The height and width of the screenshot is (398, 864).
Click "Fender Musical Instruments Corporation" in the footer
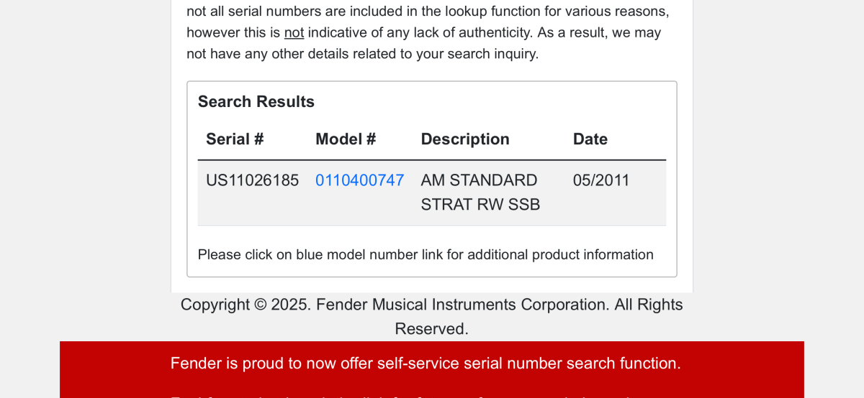point(463,305)
